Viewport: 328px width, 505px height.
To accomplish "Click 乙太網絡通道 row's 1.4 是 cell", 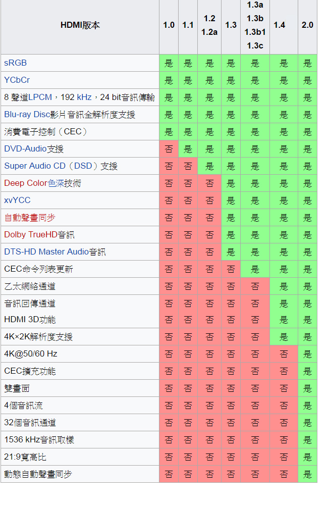I will coord(284,286).
